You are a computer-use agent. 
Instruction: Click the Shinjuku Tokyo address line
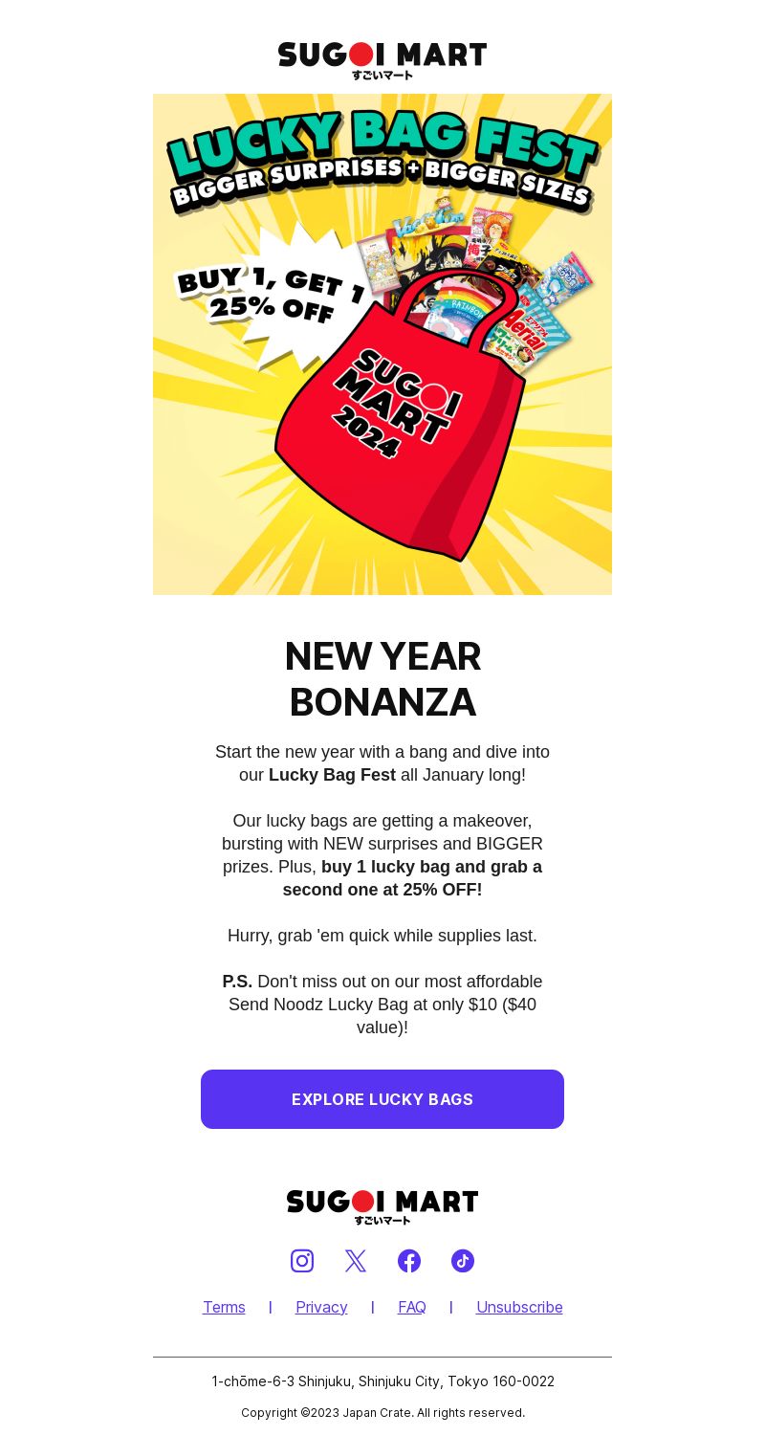[382, 1381]
